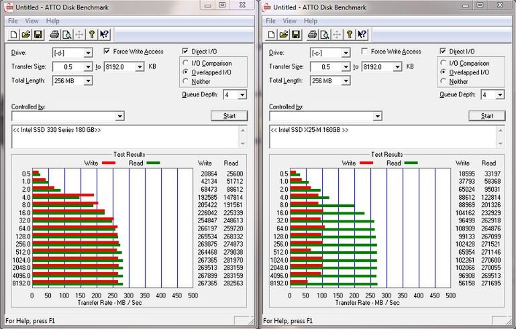Open 8192.0 transfer size dropdown in left window
516x329 pixels.
[x=140, y=67]
